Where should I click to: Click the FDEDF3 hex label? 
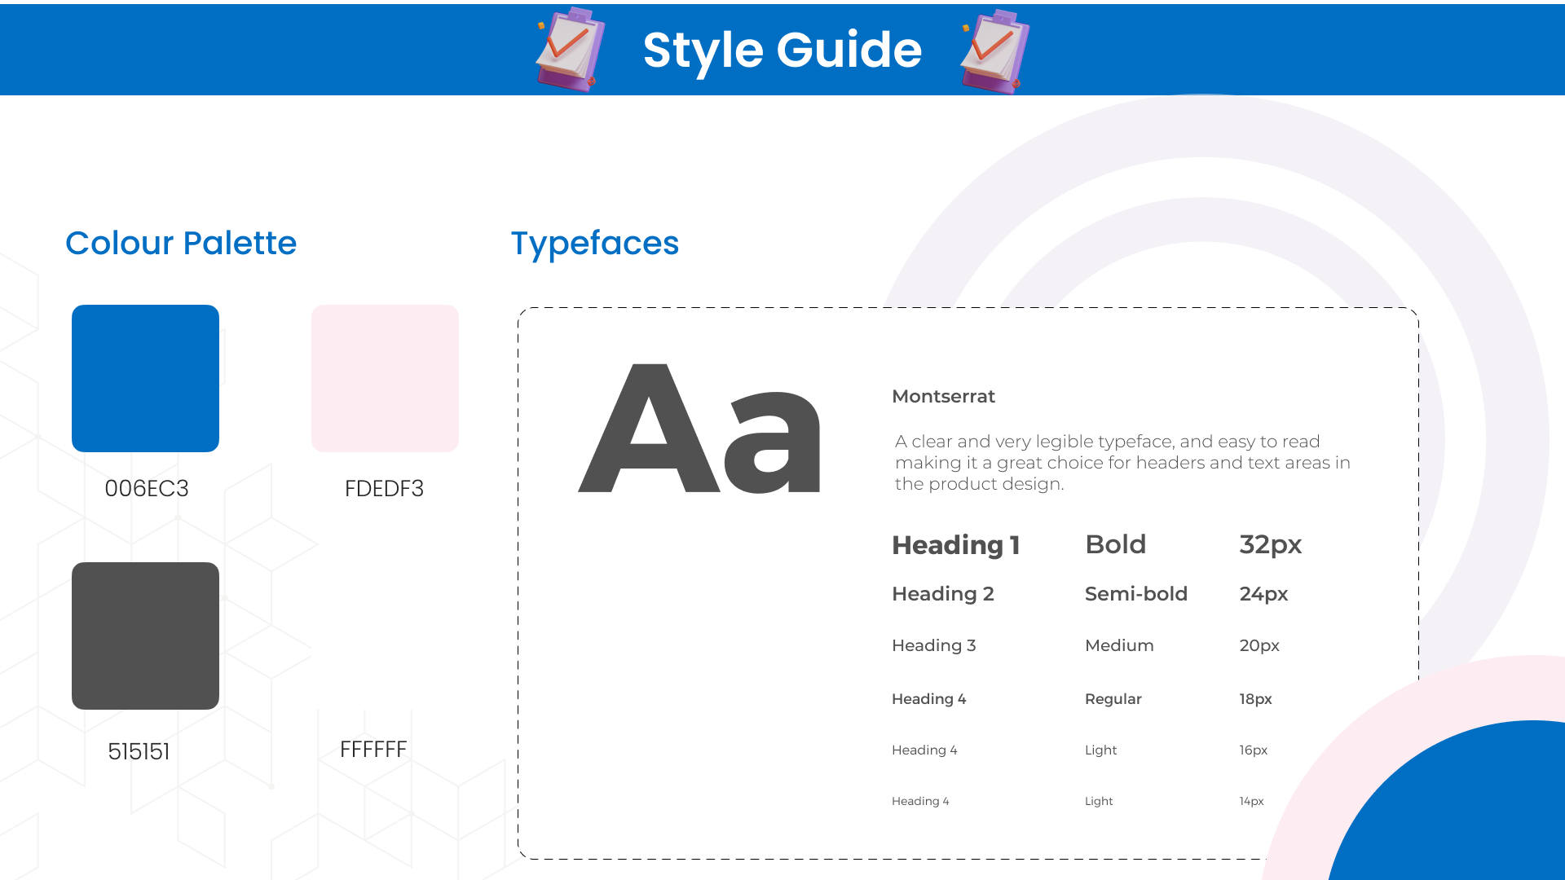click(384, 488)
